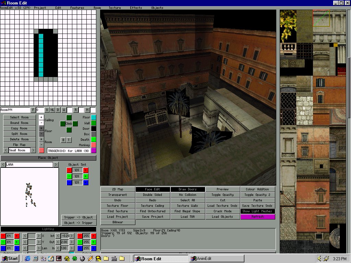351x263 pixels.
Task: Lower the floor with its minus button
Action: pyautogui.click(x=41, y=134)
